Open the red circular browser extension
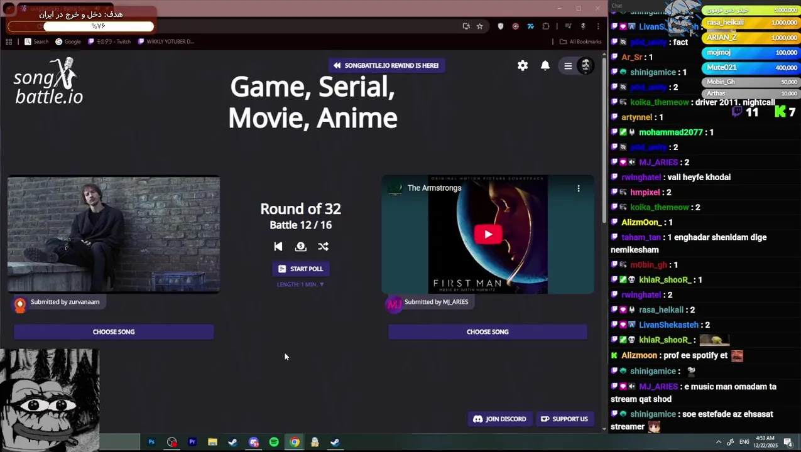This screenshot has height=452, width=801. coord(516,26)
